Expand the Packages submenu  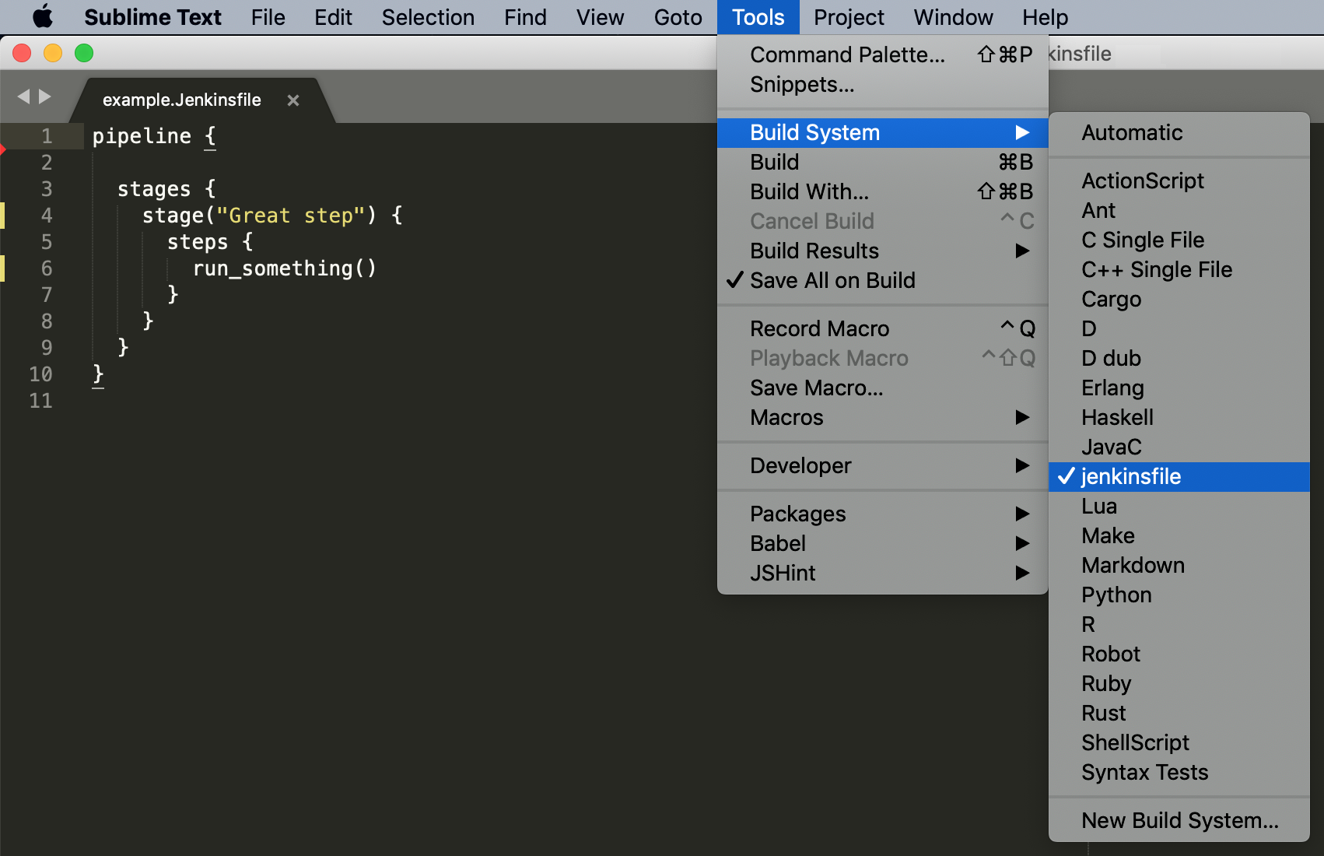click(x=883, y=514)
